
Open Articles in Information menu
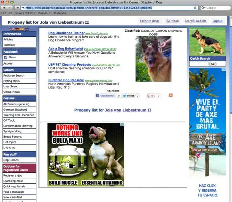click(x=19, y=39)
